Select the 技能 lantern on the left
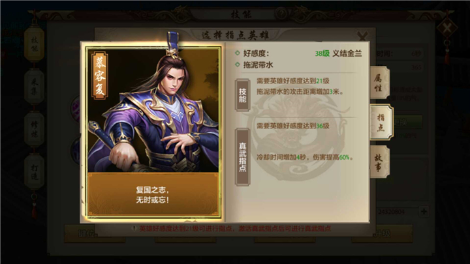The height and width of the screenshot is (264, 470). point(34,44)
